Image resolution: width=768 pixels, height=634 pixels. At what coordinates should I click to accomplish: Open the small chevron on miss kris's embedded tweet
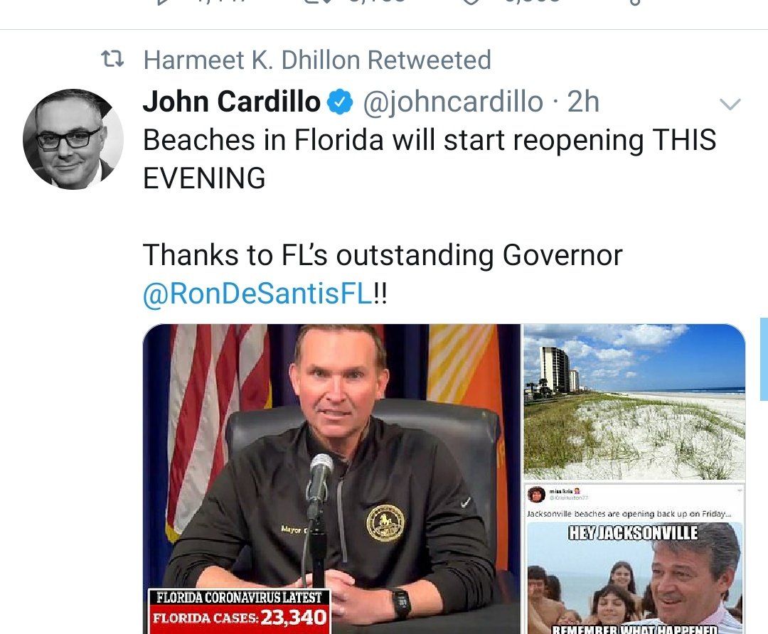coord(739,490)
